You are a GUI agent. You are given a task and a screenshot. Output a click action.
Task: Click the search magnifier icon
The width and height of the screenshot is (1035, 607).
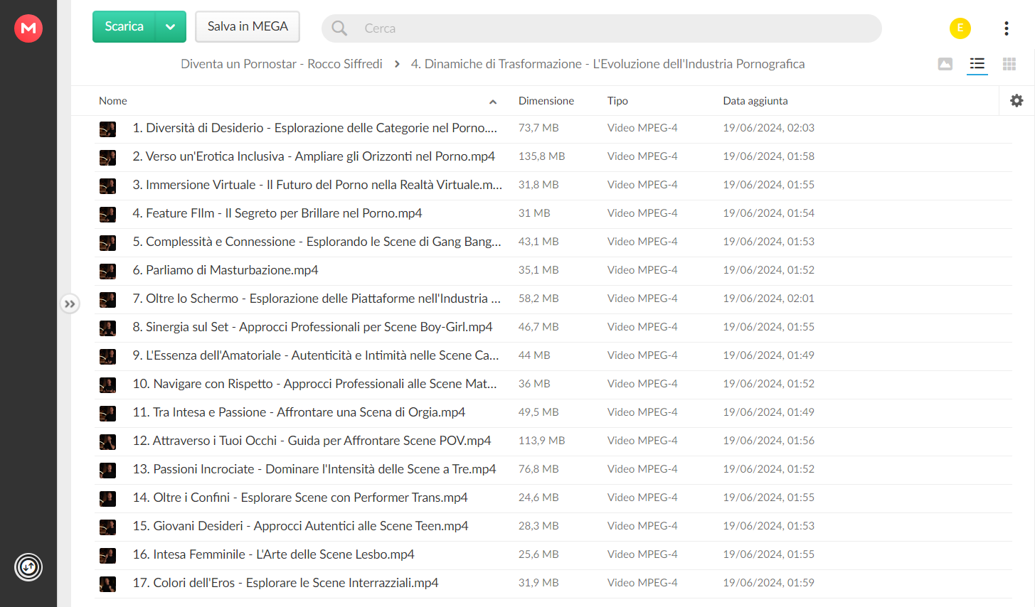click(339, 28)
